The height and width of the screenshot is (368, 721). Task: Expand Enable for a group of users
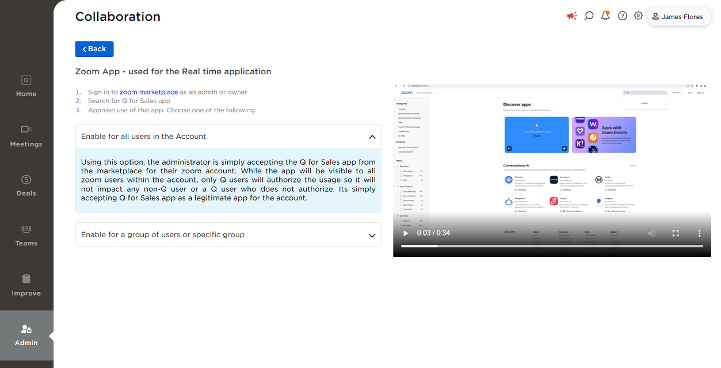coord(228,234)
